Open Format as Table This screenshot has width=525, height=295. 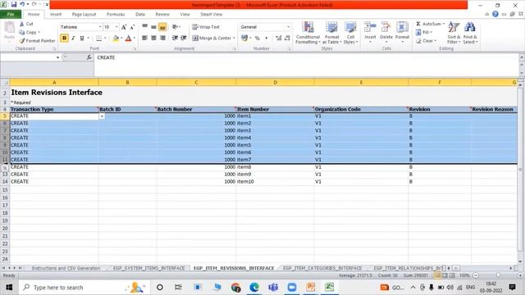[x=331, y=33]
